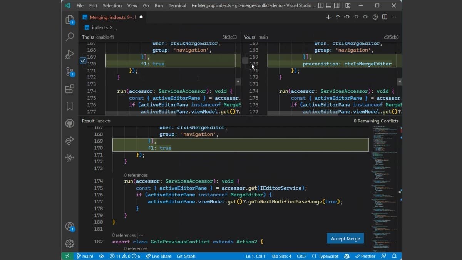Select the Run and Debug icon
462x260 pixels.
click(x=70, y=54)
